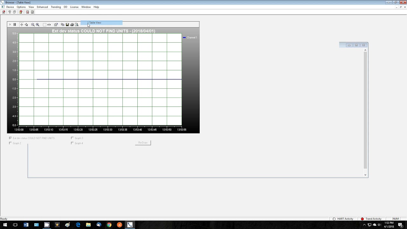The width and height of the screenshot is (407, 229).
Task: Open the Enhanced menu
Action: [42, 7]
